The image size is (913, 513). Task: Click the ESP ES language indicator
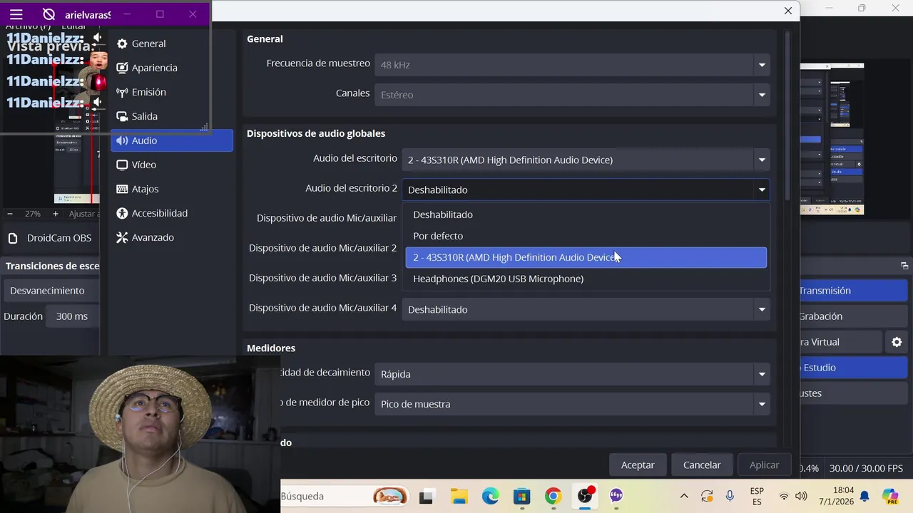tap(757, 497)
